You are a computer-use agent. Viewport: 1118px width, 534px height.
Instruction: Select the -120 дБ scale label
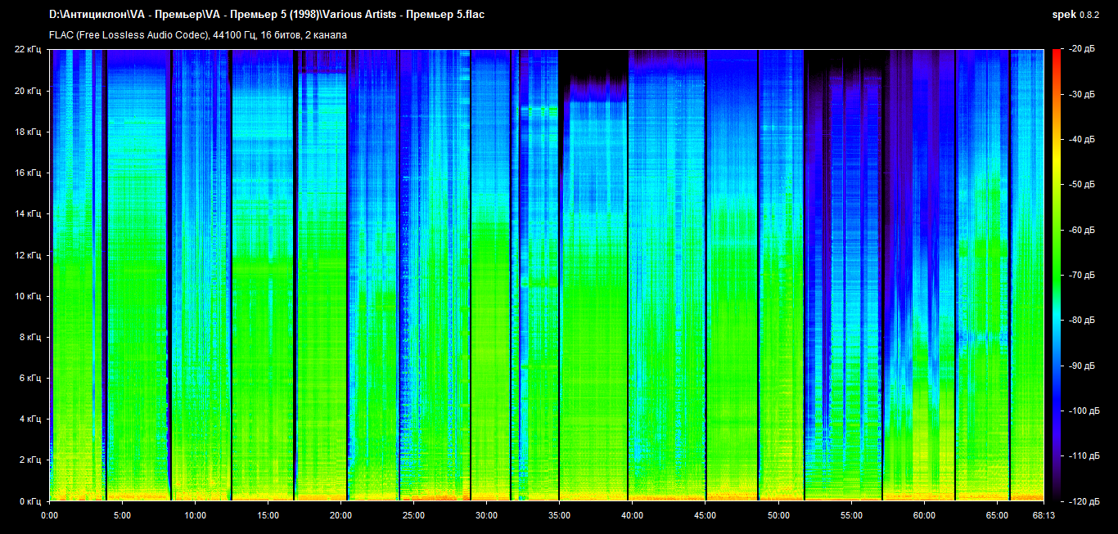point(1085,500)
